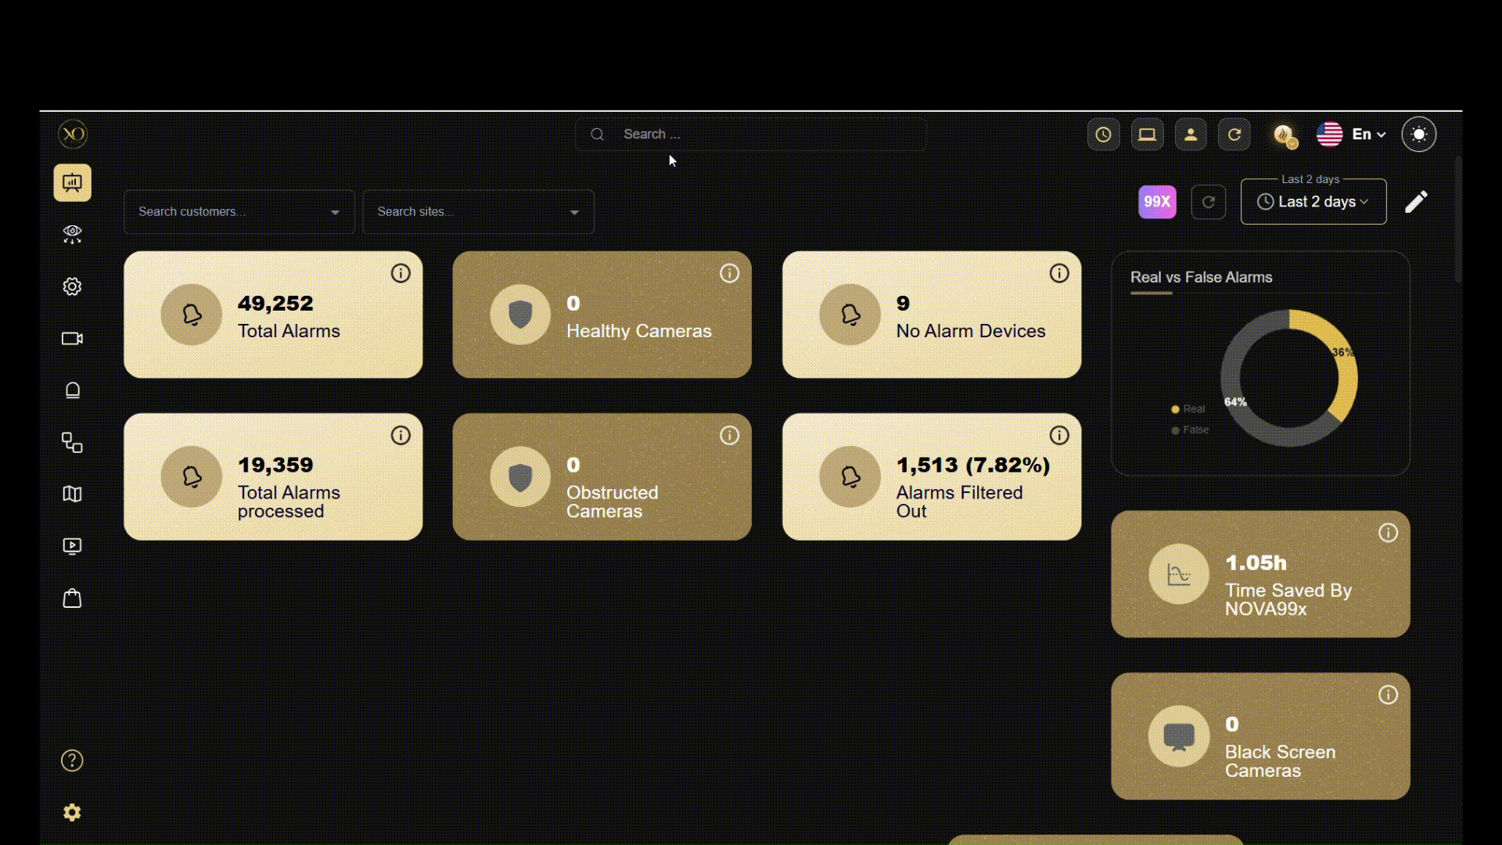Open the Search customers dropdown
1502x845 pixels.
point(239,212)
